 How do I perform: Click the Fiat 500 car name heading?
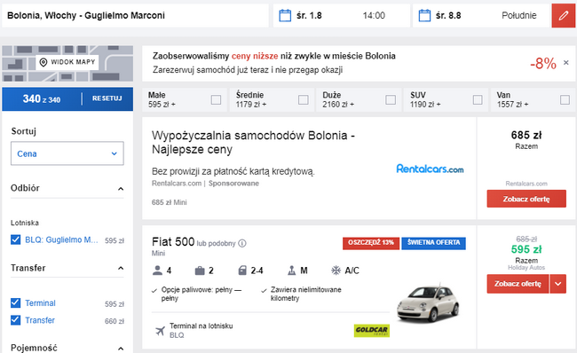click(173, 242)
